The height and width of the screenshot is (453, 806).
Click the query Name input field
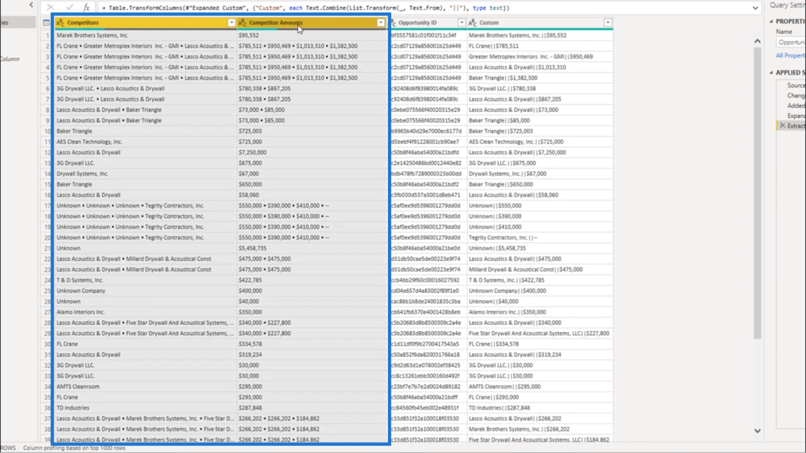click(x=791, y=42)
